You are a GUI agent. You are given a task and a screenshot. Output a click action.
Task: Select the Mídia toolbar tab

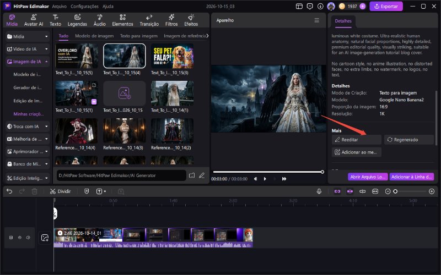pyautogui.click(x=12, y=20)
